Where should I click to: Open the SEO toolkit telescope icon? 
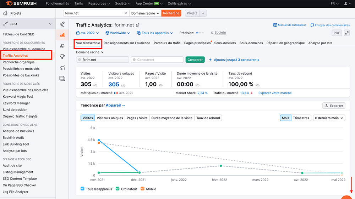(x=62, y=24)
